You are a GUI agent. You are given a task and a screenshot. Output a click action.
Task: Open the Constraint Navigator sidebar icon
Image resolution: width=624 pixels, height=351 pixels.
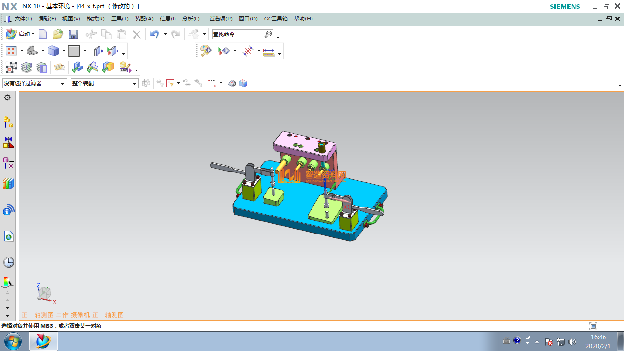(8, 142)
